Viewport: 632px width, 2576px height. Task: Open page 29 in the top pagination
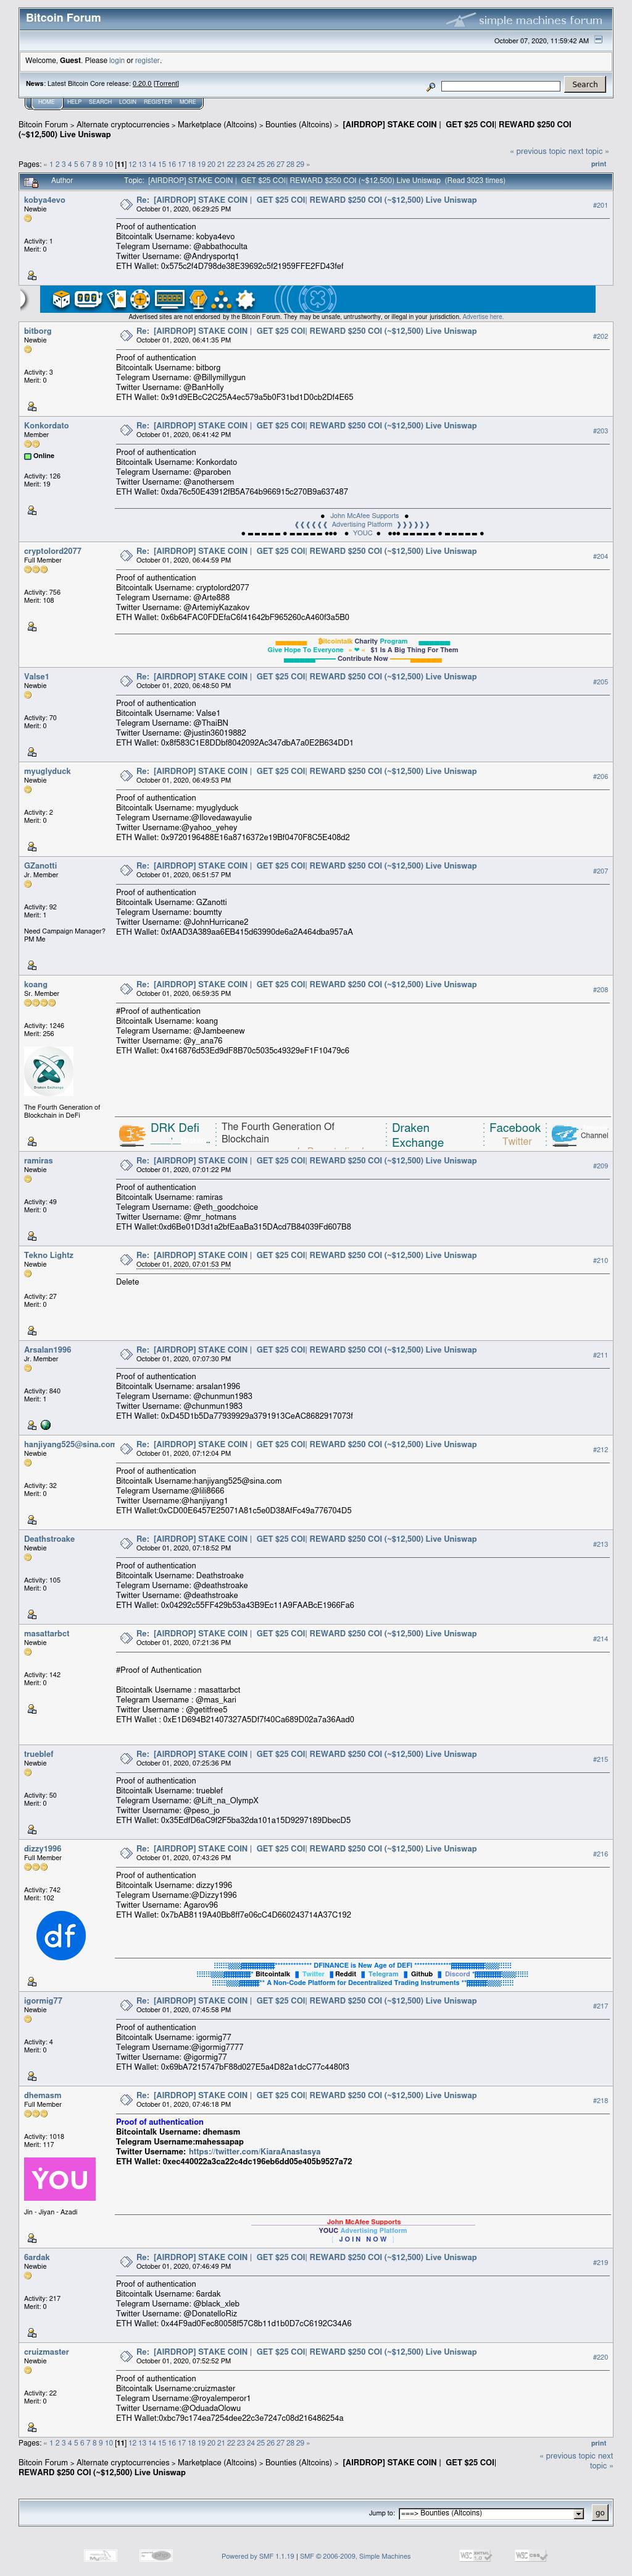(x=299, y=164)
